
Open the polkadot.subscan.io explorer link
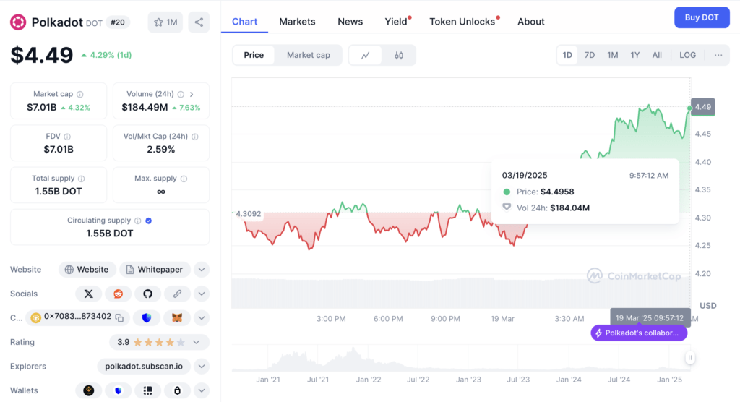tap(144, 367)
